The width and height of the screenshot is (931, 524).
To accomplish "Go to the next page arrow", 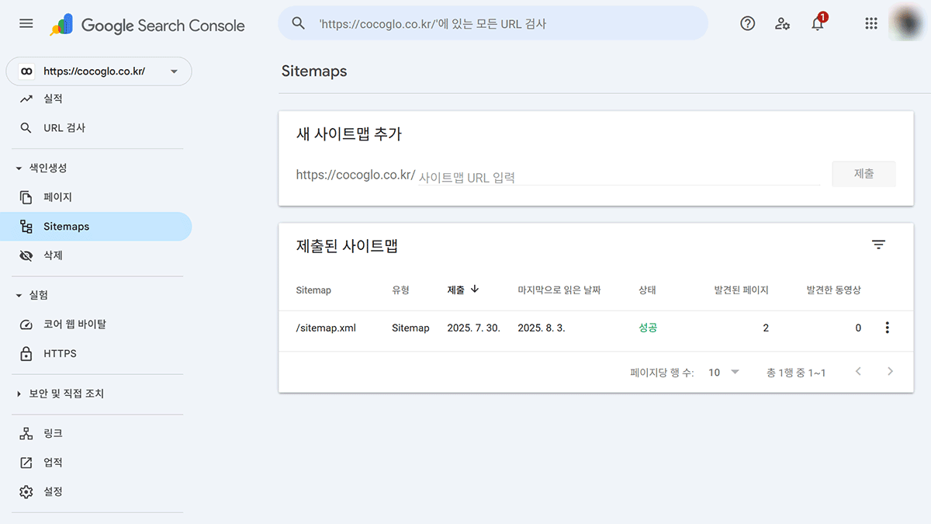I will click(890, 372).
